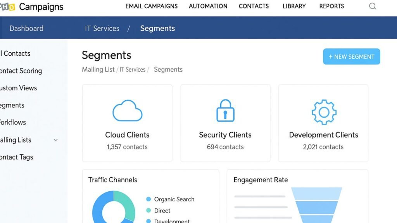This screenshot has height=223, width=397.
Task: Click the Campaigns logo icon
Action: [x=7, y=7]
